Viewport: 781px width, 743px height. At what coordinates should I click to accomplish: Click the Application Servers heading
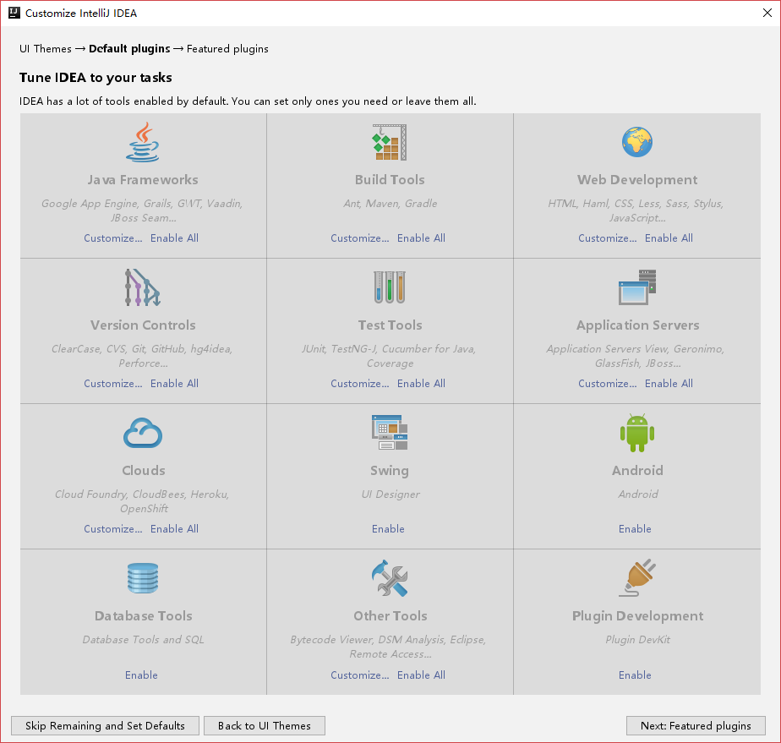point(637,325)
